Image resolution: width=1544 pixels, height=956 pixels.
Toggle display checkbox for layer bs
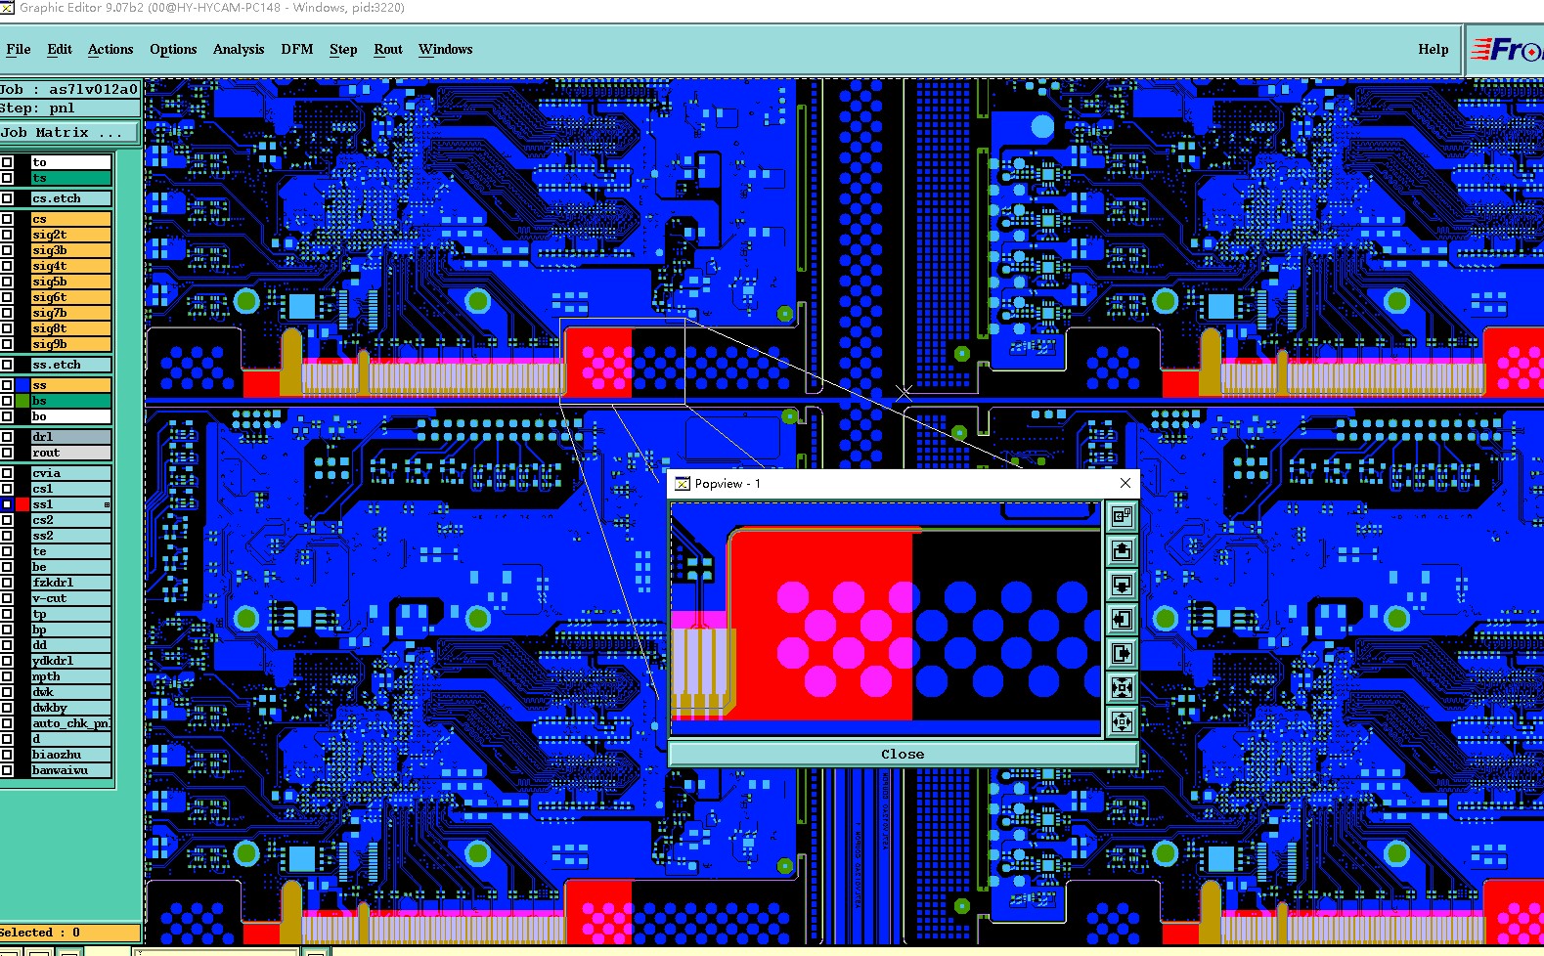pos(7,401)
